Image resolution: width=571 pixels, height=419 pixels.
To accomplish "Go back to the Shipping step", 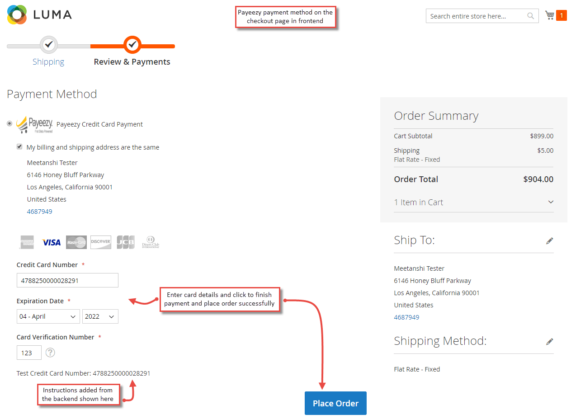I will [x=48, y=62].
